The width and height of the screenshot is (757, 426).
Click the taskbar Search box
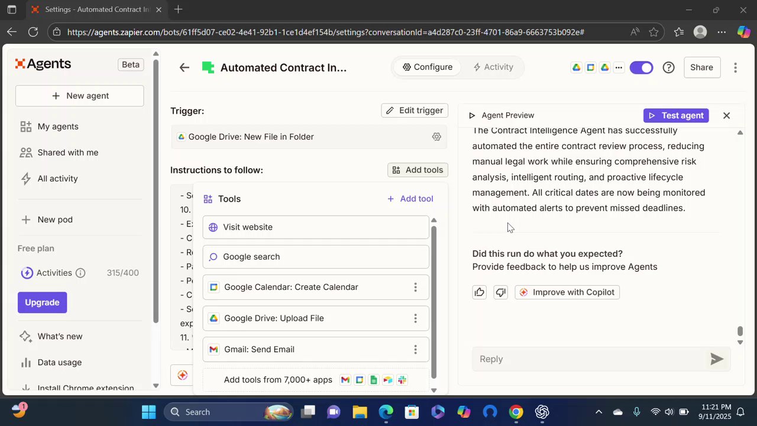coord(229,412)
